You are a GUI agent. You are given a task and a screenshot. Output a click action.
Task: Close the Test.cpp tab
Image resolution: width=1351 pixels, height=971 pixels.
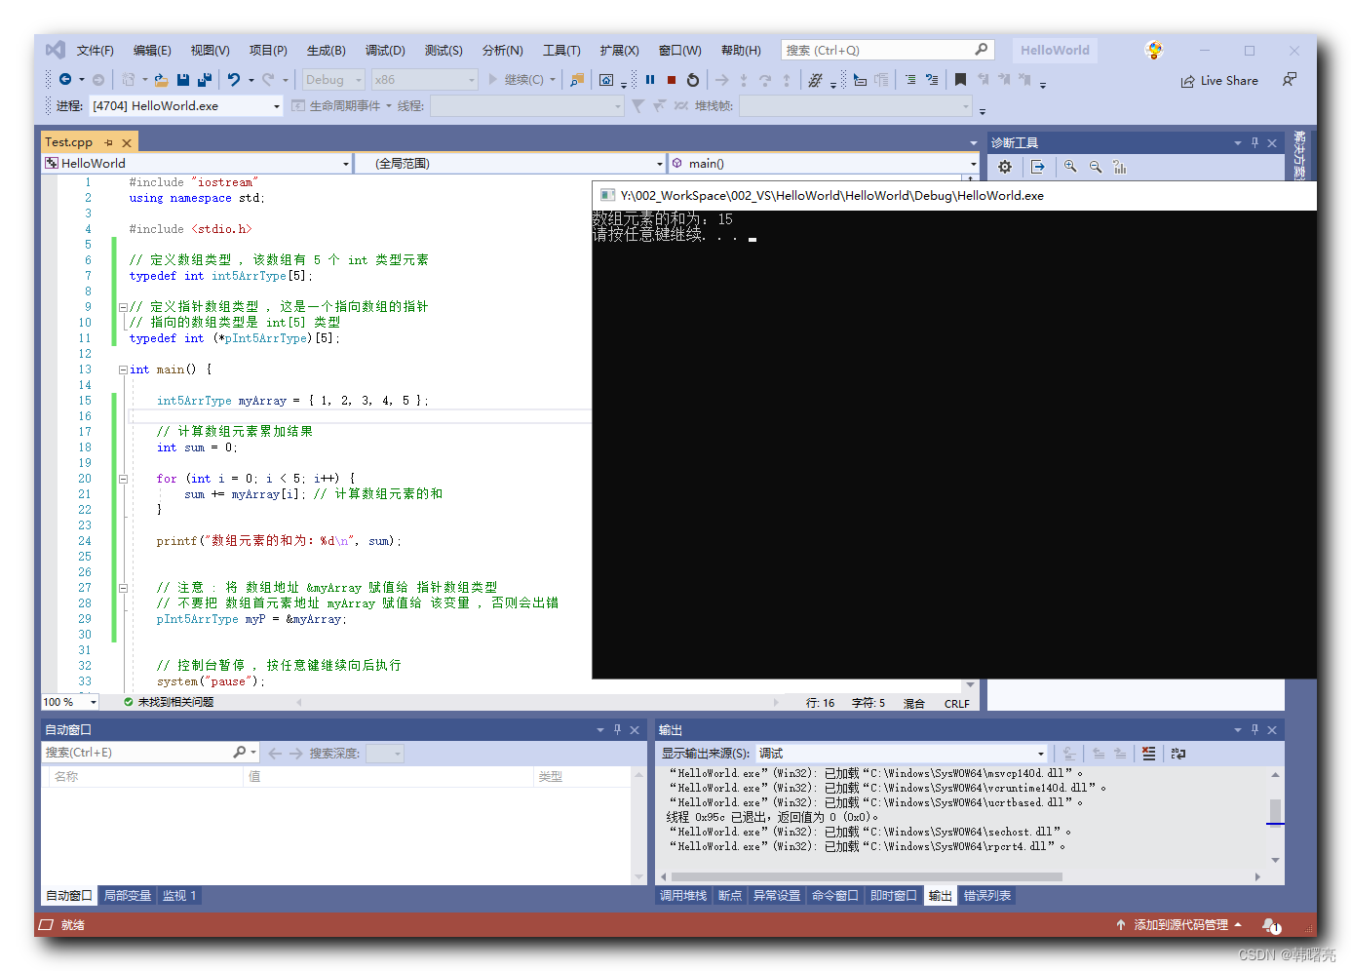coord(127,142)
